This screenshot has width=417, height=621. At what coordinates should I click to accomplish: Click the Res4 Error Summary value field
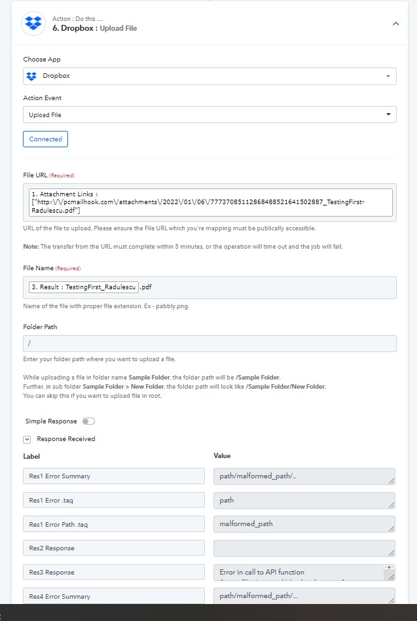point(304,596)
